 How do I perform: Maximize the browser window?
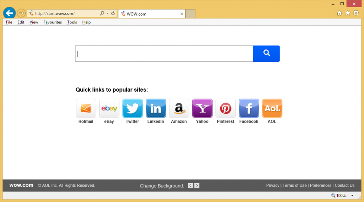[342, 4]
